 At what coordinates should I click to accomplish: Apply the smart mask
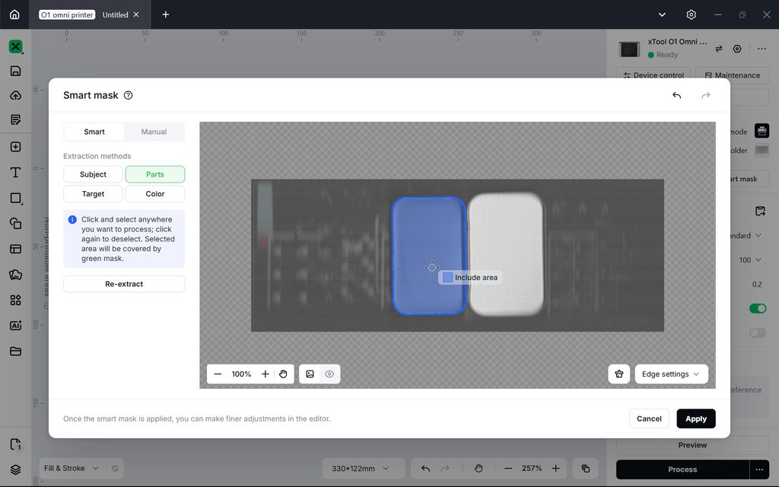click(x=696, y=419)
